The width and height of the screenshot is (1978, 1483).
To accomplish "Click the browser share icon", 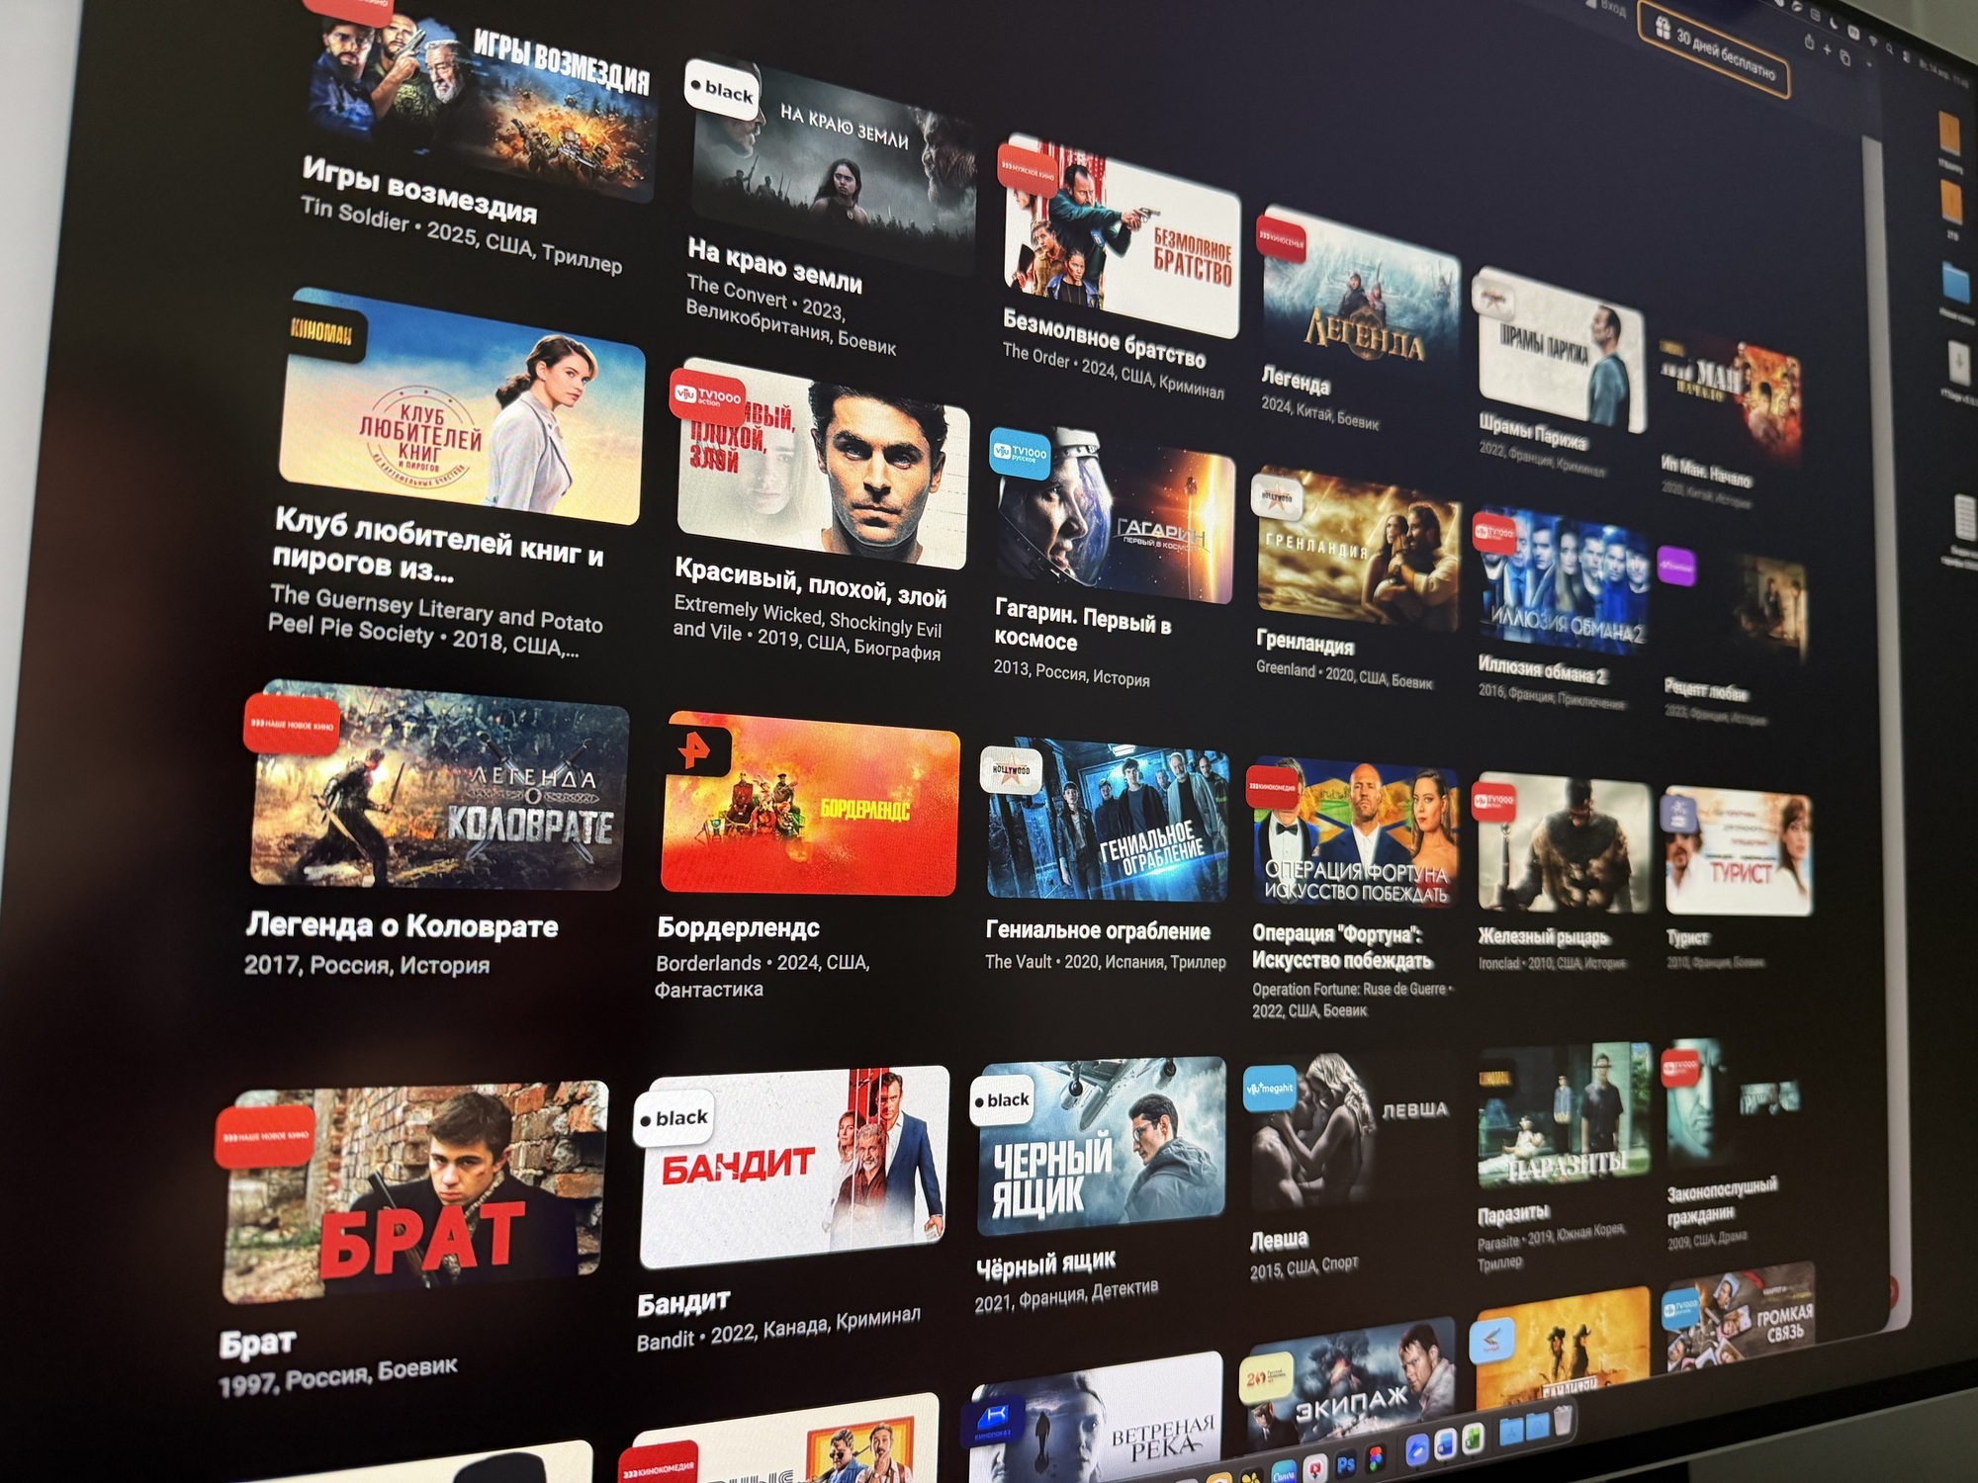I will 1810,43.
